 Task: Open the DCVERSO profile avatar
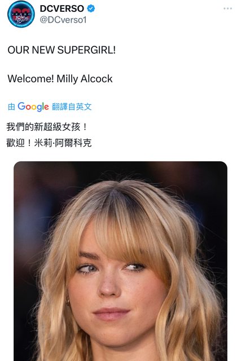coord(21,14)
